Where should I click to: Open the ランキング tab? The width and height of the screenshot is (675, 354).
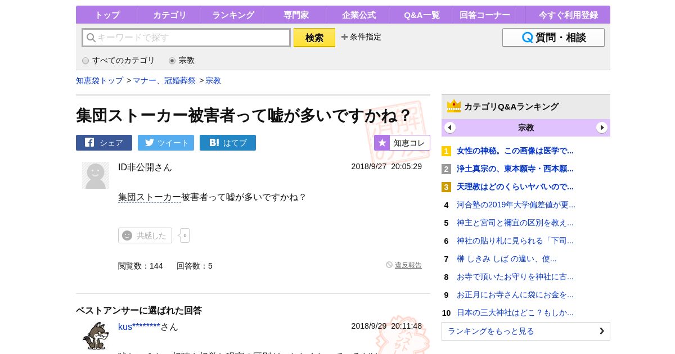pyautogui.click(x=233, y=15)
